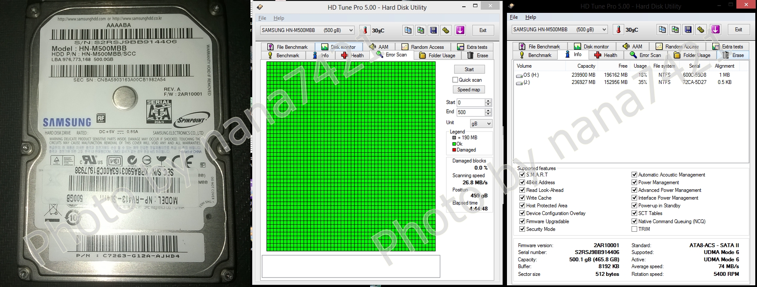Toggle Security Mode checkbox
The image size is (757, 287).
click(x=522, y=229)
